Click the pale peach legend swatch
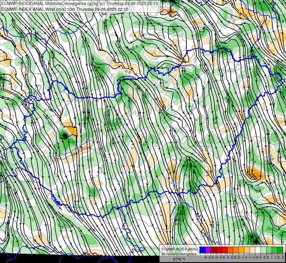The width and height of the screenshot is (286, 263). point(252,250)
